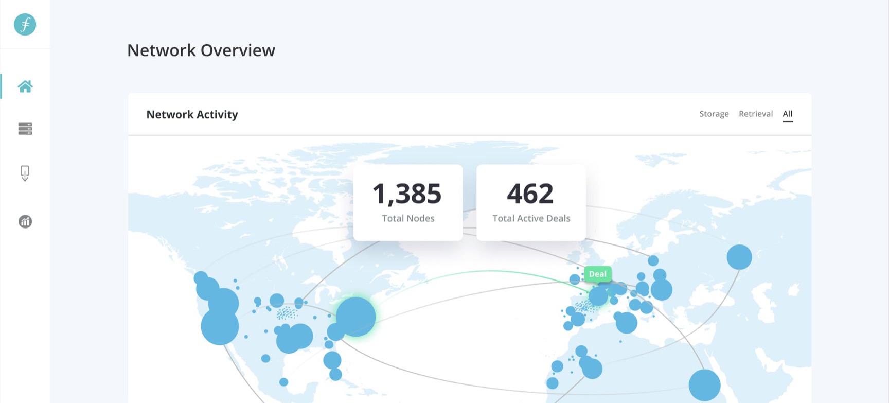889x403 pixels.
Task: Click the Total Nodes card
Action: coord(407,202)
